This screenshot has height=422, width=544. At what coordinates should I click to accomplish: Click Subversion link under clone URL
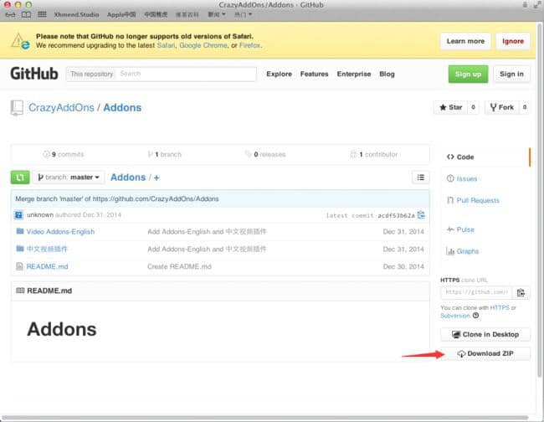(x=454, y=316)
